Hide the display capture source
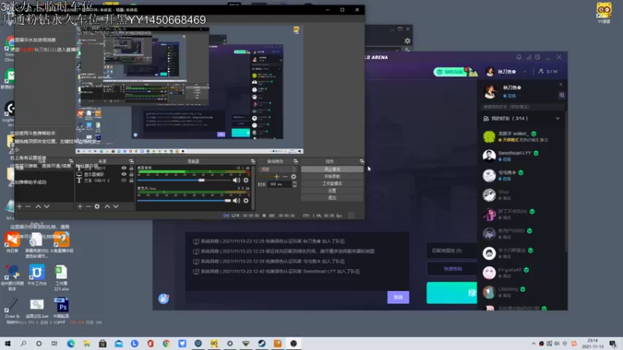 [x=124, y=174]
